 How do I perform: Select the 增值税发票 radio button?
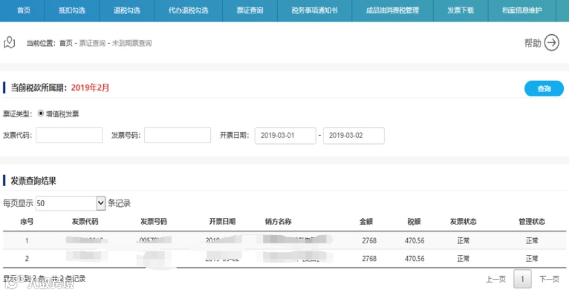tap(41, 114)
